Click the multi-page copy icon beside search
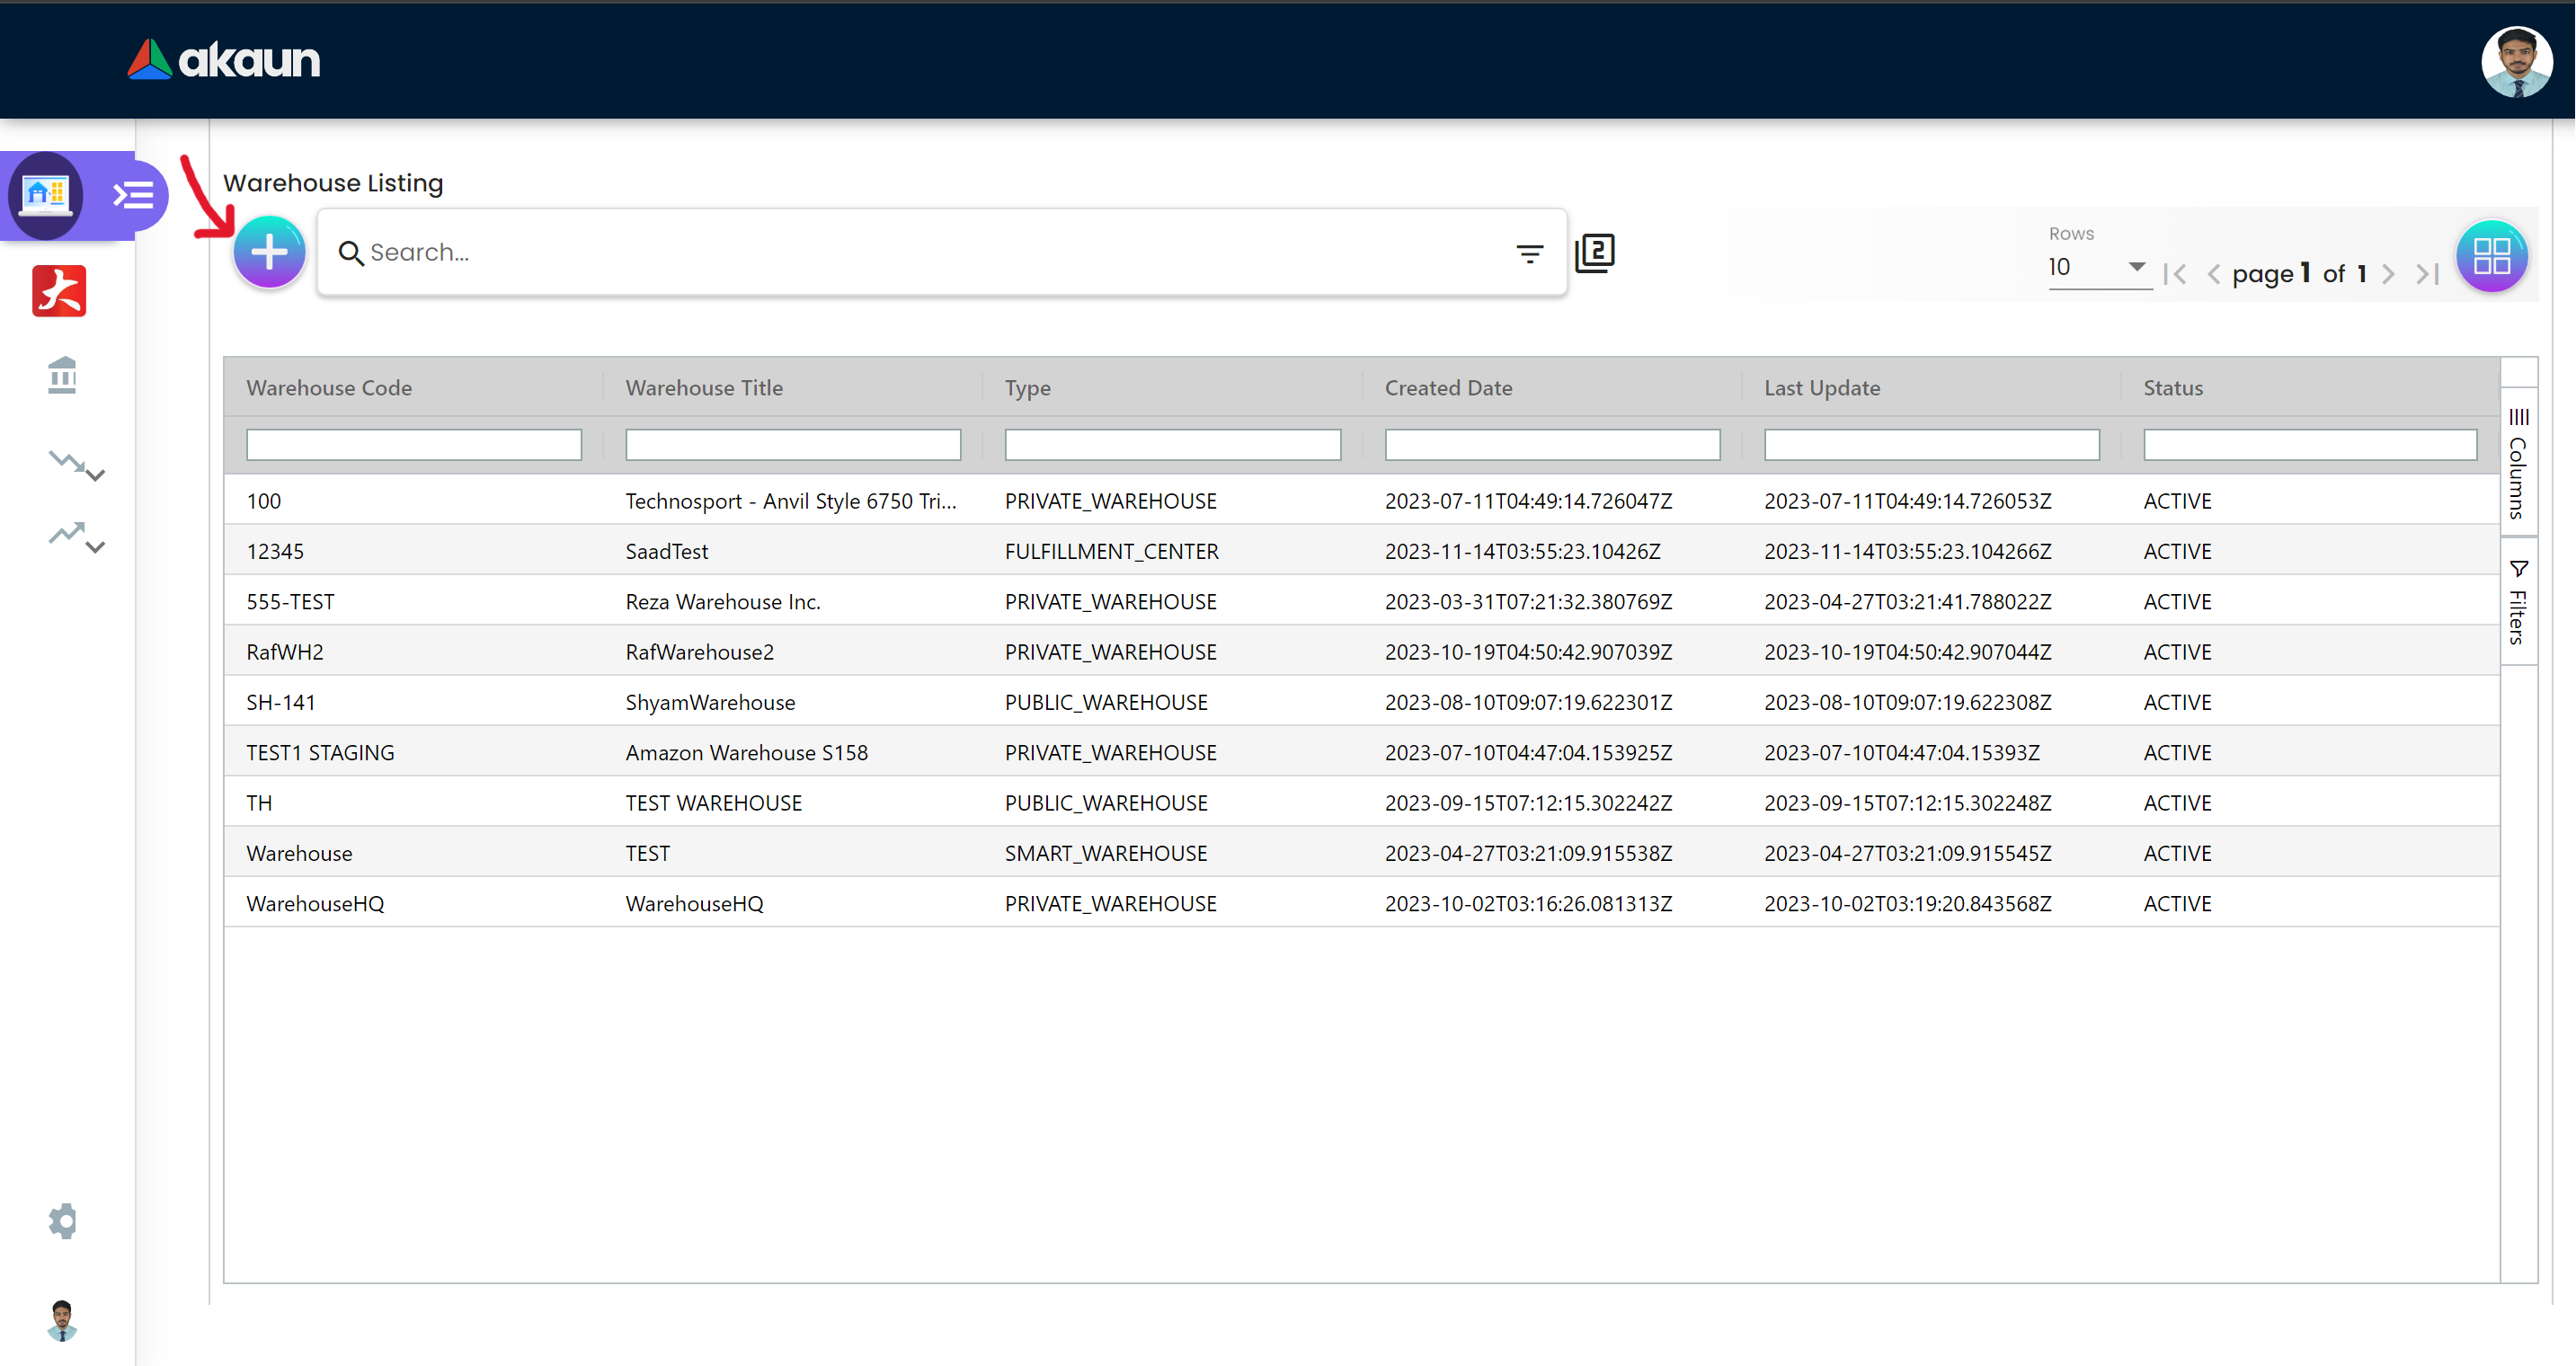This screenshot has width=2576, height=1366. tap(1594, 253)
